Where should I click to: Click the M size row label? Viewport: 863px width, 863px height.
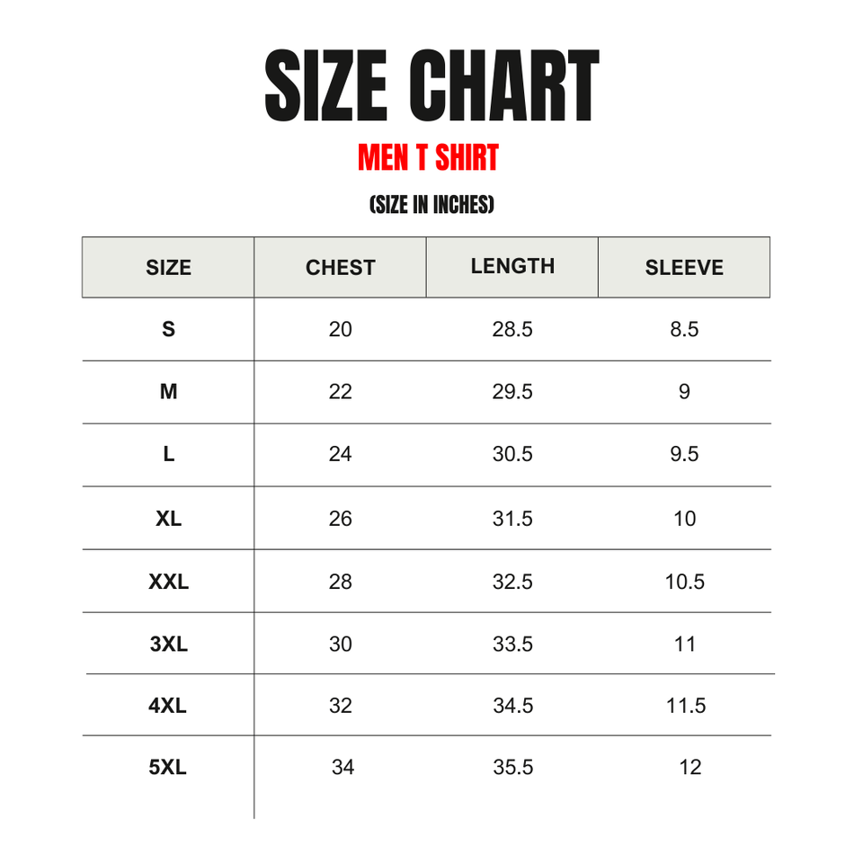[x=168, y=392]
